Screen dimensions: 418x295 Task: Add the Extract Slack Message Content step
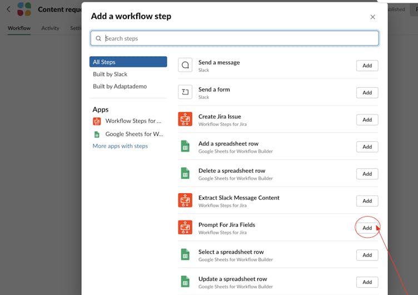(x=367, y=201)
